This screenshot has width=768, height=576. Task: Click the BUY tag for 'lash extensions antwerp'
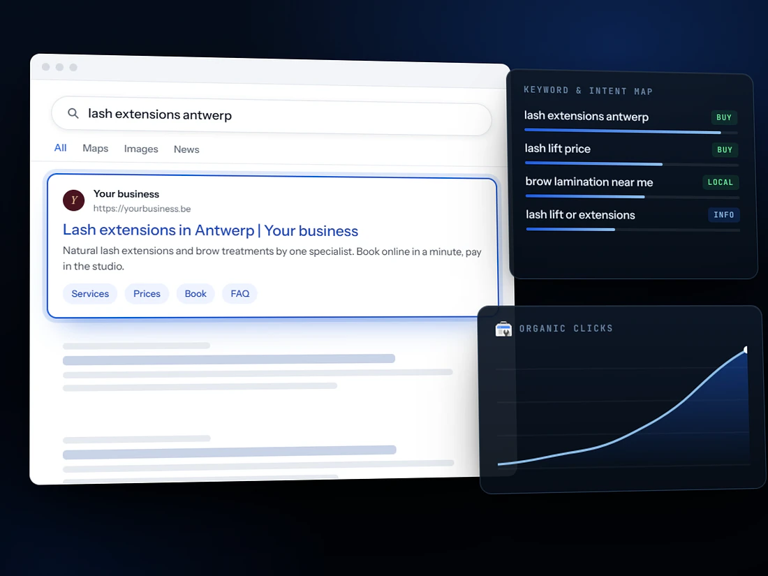coord(724,117)
